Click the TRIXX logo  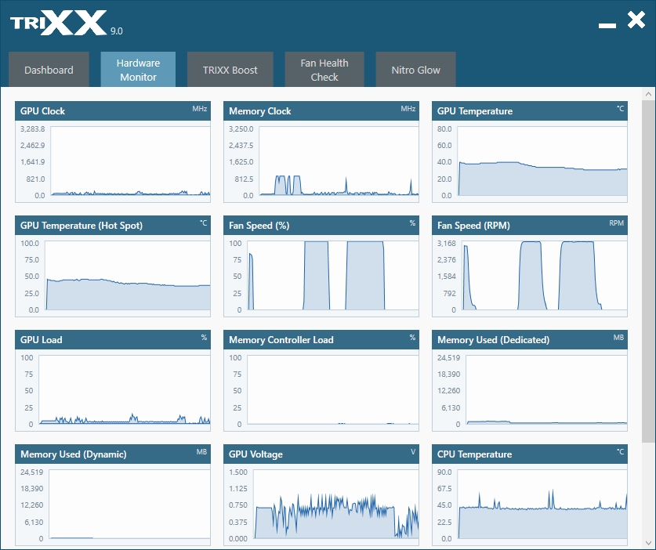pyautogui.click(x=59, y=23)
